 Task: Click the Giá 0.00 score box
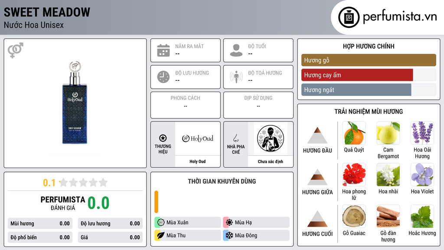point(110,237)
